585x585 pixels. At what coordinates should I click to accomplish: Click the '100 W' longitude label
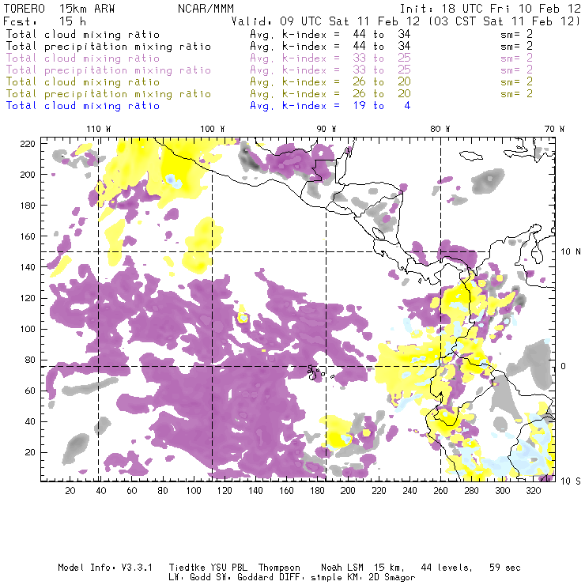click(x=213, y=129)
